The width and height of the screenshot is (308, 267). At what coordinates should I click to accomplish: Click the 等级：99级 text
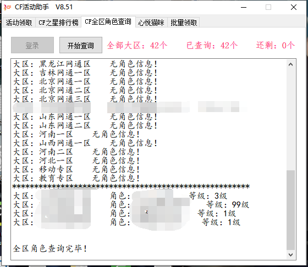(x=228, y=204)
